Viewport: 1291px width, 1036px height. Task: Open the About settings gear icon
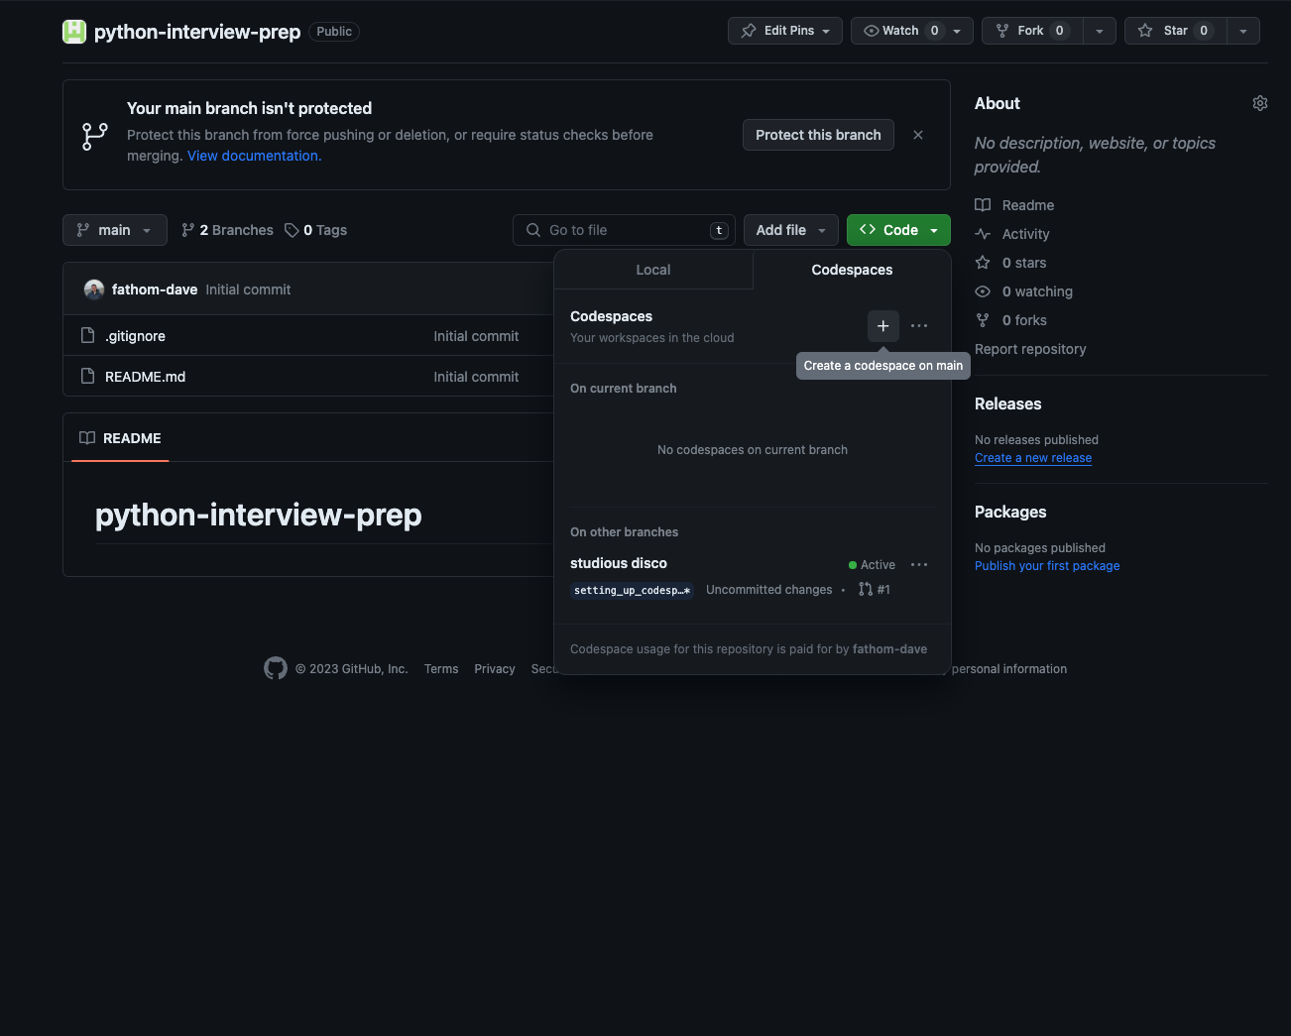pos(1260,103)
